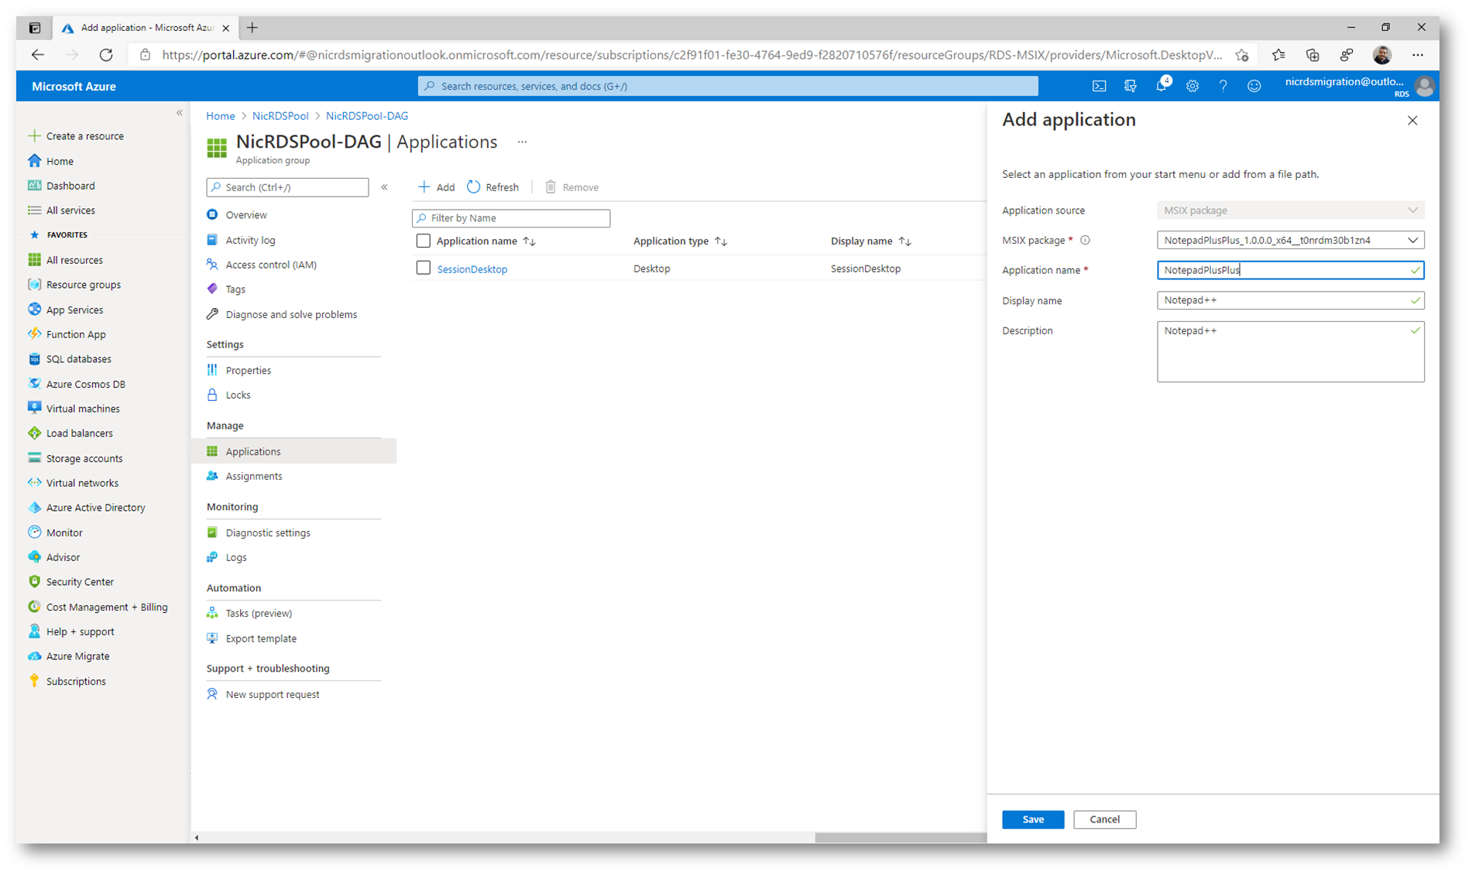Go to NicRDSPool-DAG breadcrumb
Viewport: 1472px width, 876px height.
click(367, 116)
